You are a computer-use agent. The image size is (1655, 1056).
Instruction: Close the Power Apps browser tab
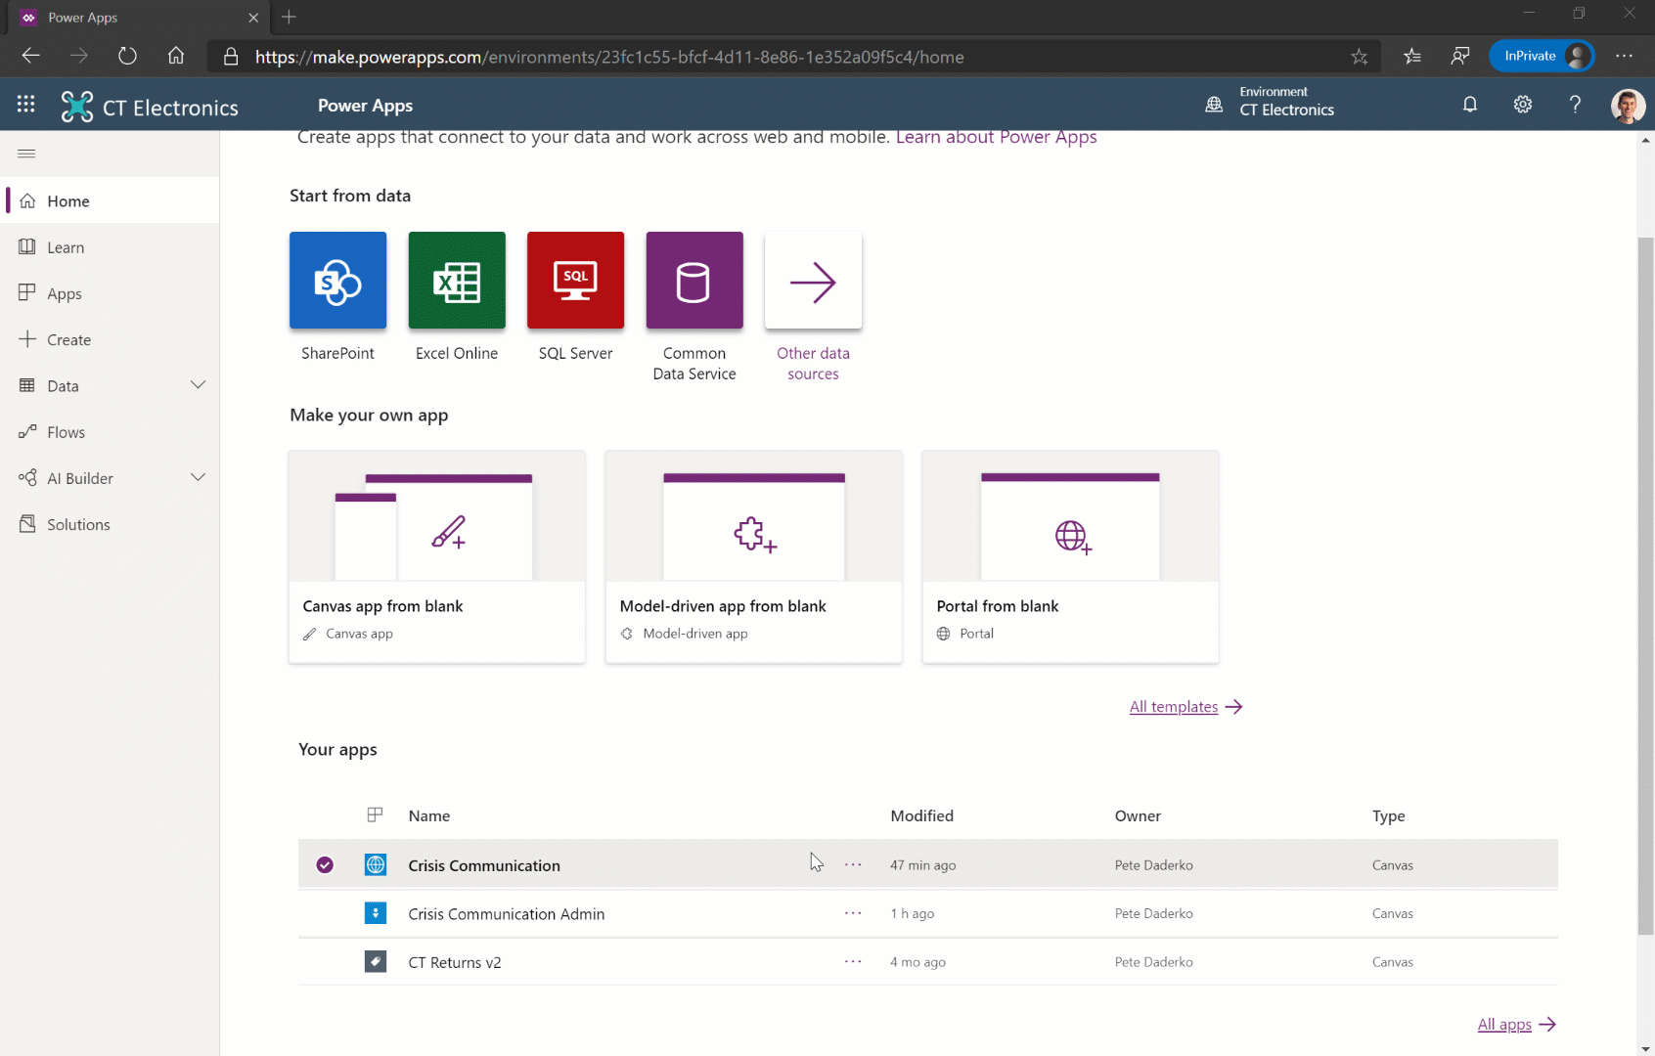(x=253, y=18)
